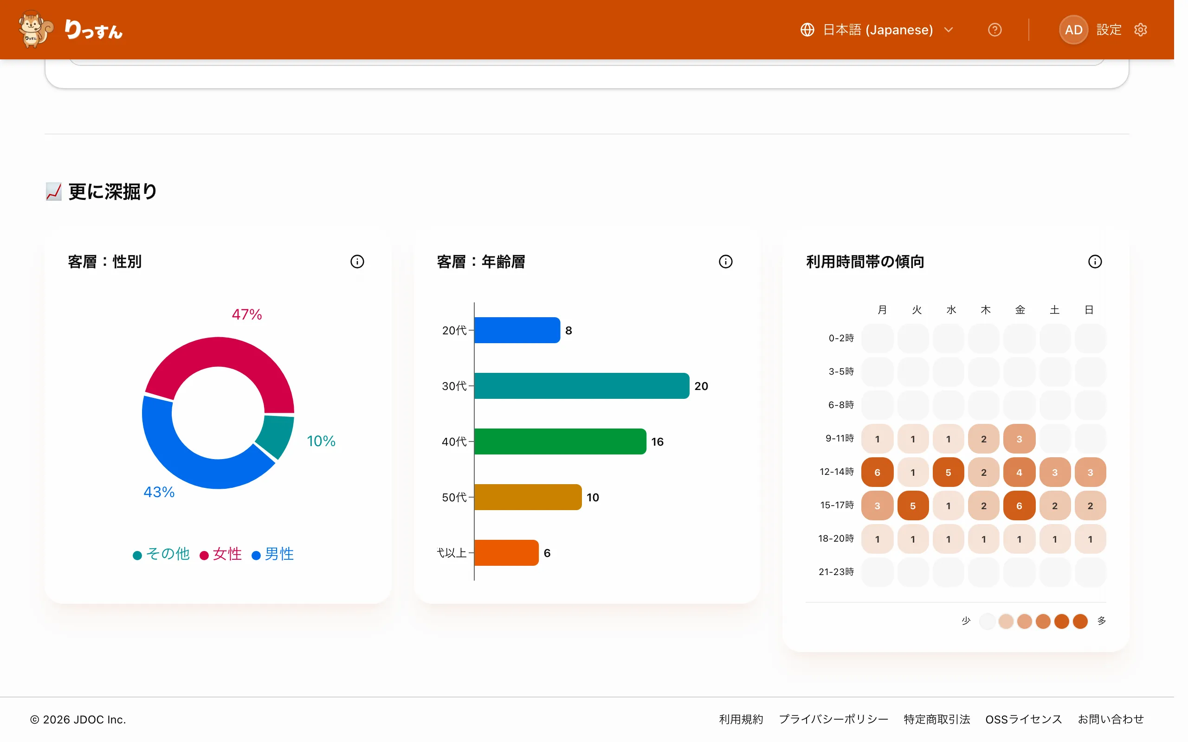Click the lightest legend swatch next to 少
The height and width of the screenshot is (742, 1188).
click(987, 621)
